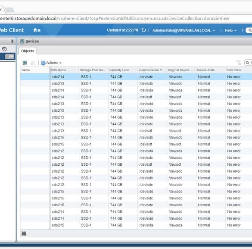Screen dimensions: 252x249
Task: Select the sds215 row with /dev/sdb
Action: [136, 138]
